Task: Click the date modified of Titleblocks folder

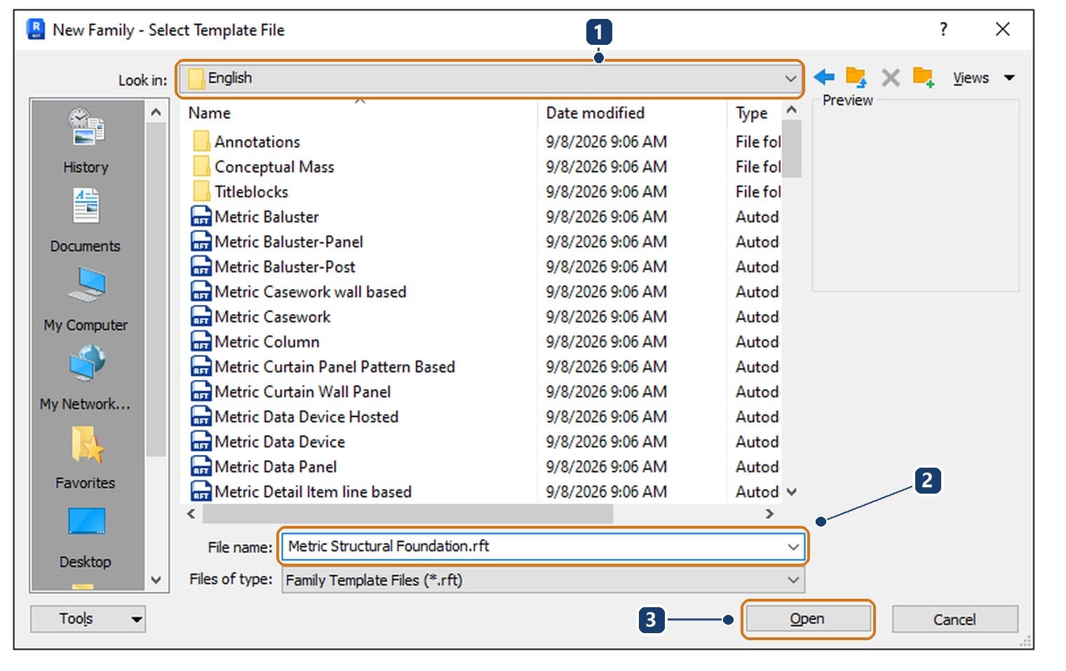Action: tap(607, 191)
